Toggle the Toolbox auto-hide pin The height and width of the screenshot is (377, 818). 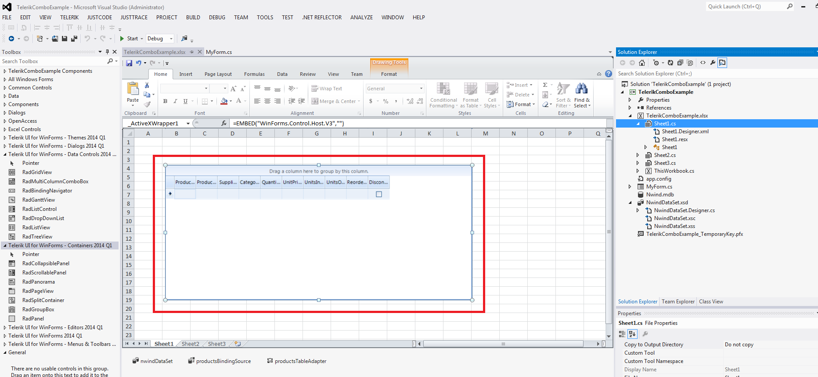[107, 52]
